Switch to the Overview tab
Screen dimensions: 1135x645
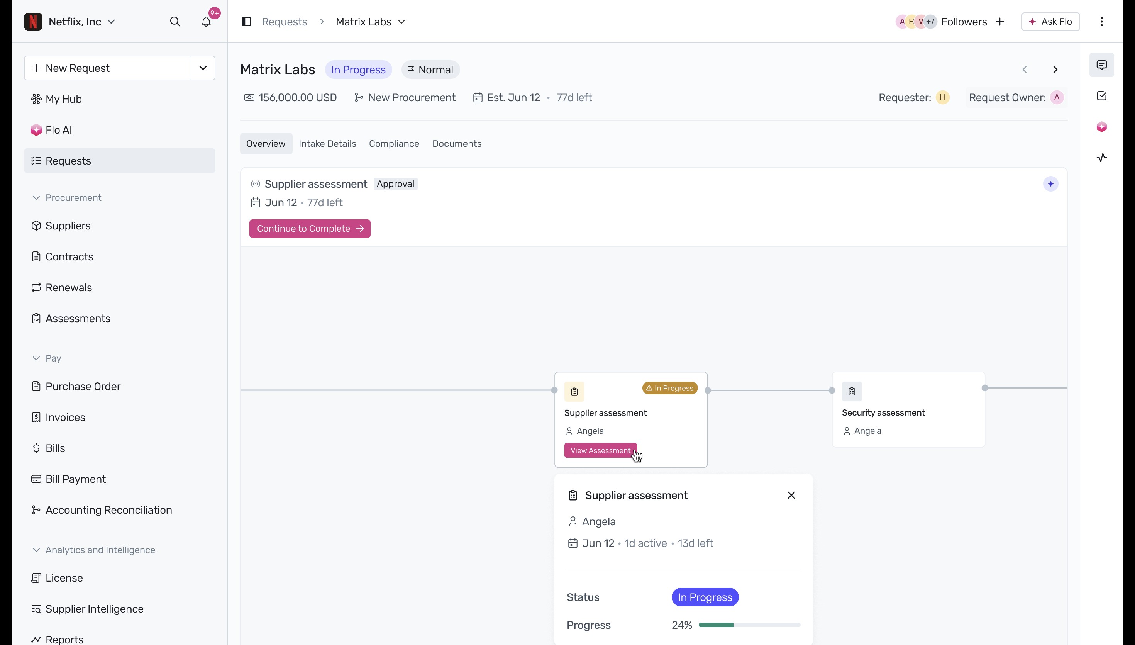[266, 144]
